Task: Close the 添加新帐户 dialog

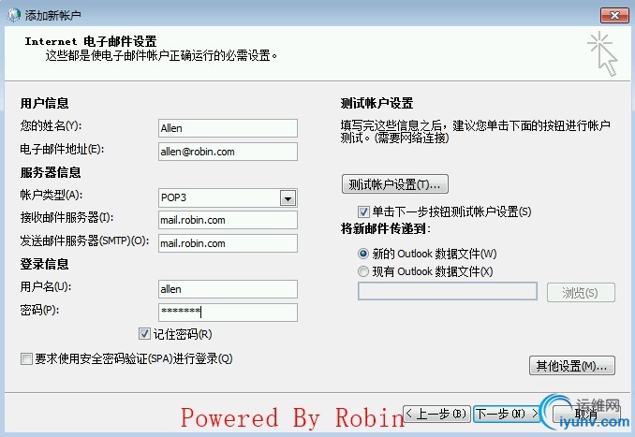Action: (614, 15)
